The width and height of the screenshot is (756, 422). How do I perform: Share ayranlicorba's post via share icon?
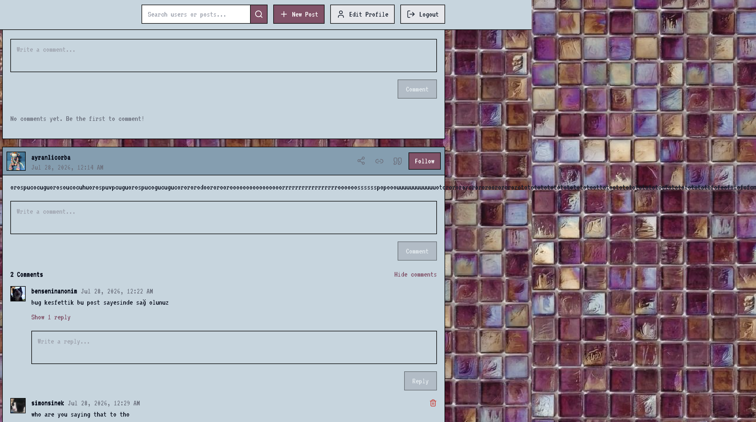tap(361, 161)
